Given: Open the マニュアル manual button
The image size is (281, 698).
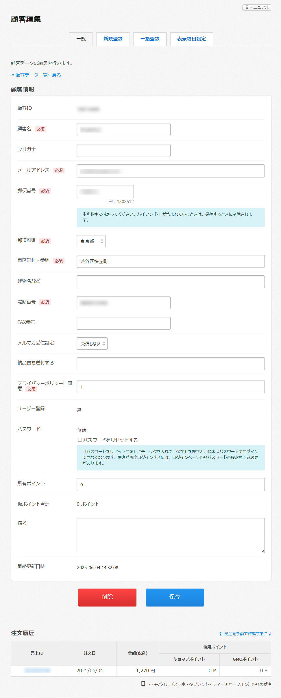Looking at the screenshot, I should [x=257, y=7].
